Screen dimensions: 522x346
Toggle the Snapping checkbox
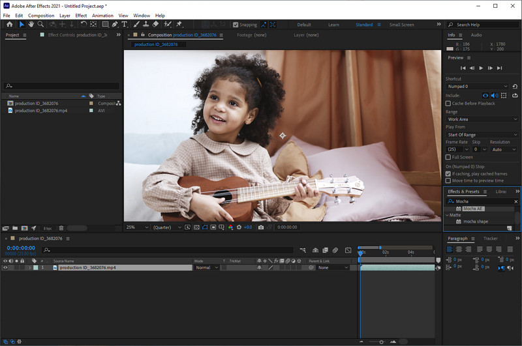click(x=236, y=25)
